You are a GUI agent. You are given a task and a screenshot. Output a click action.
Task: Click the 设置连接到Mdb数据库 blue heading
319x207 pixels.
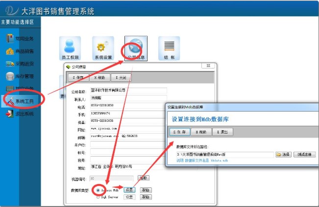200,119
